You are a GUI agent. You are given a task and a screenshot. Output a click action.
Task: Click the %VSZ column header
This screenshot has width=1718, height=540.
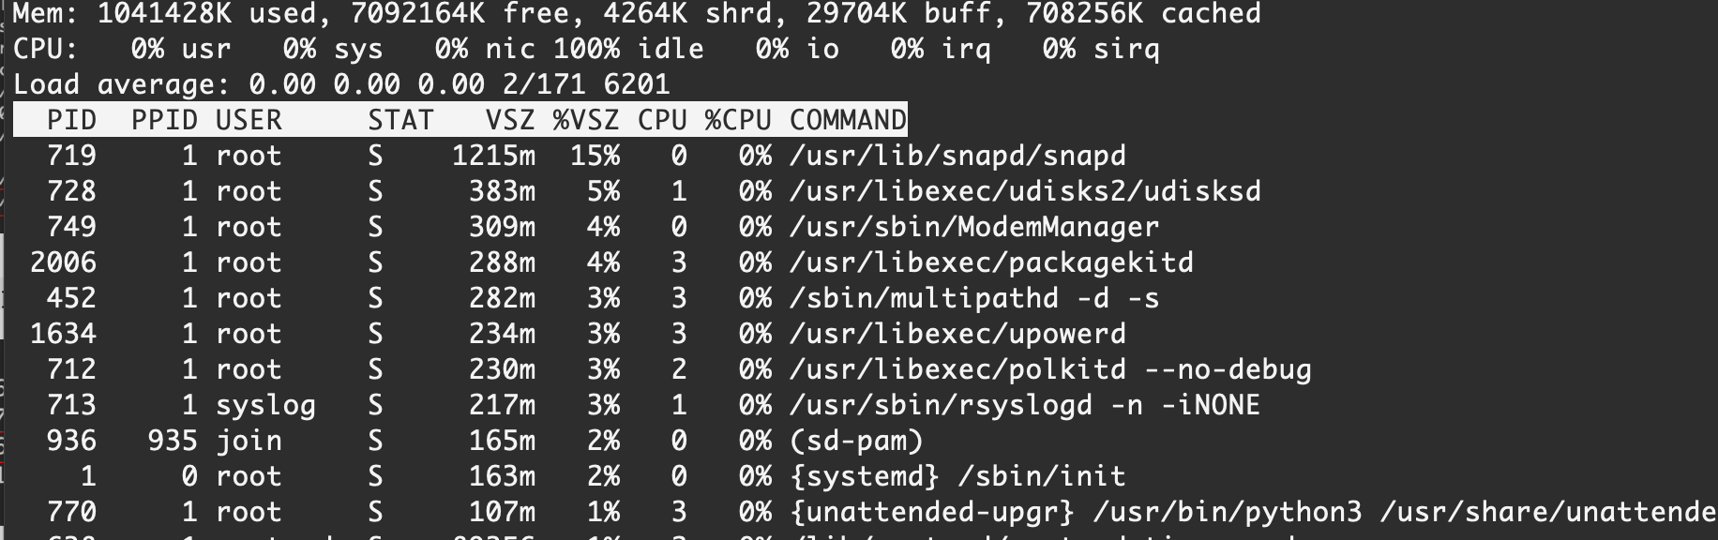click(x=586, y=120)
